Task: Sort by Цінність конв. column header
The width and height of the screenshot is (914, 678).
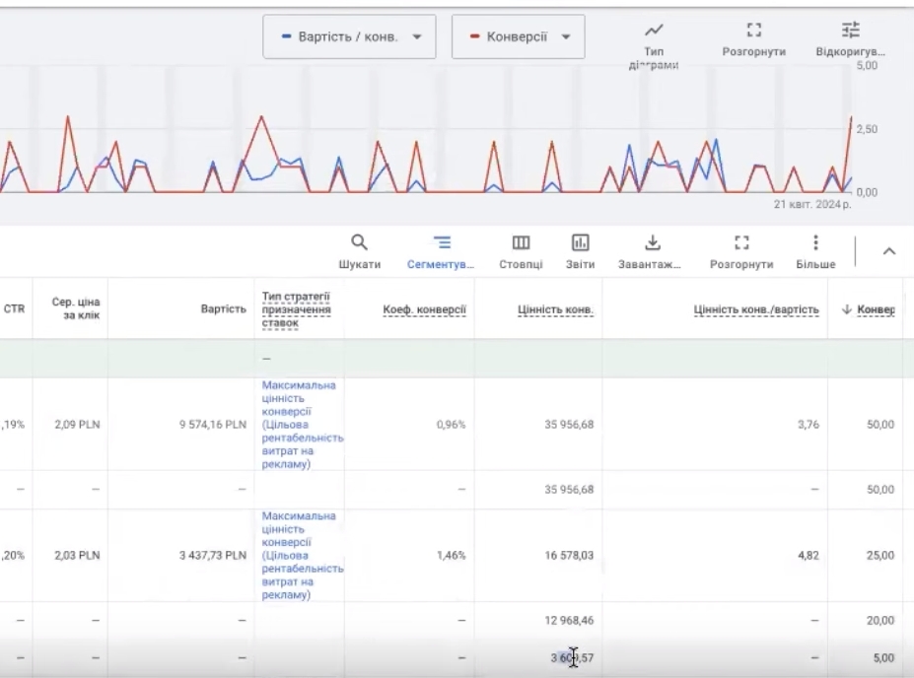Action: coord(555,309)
